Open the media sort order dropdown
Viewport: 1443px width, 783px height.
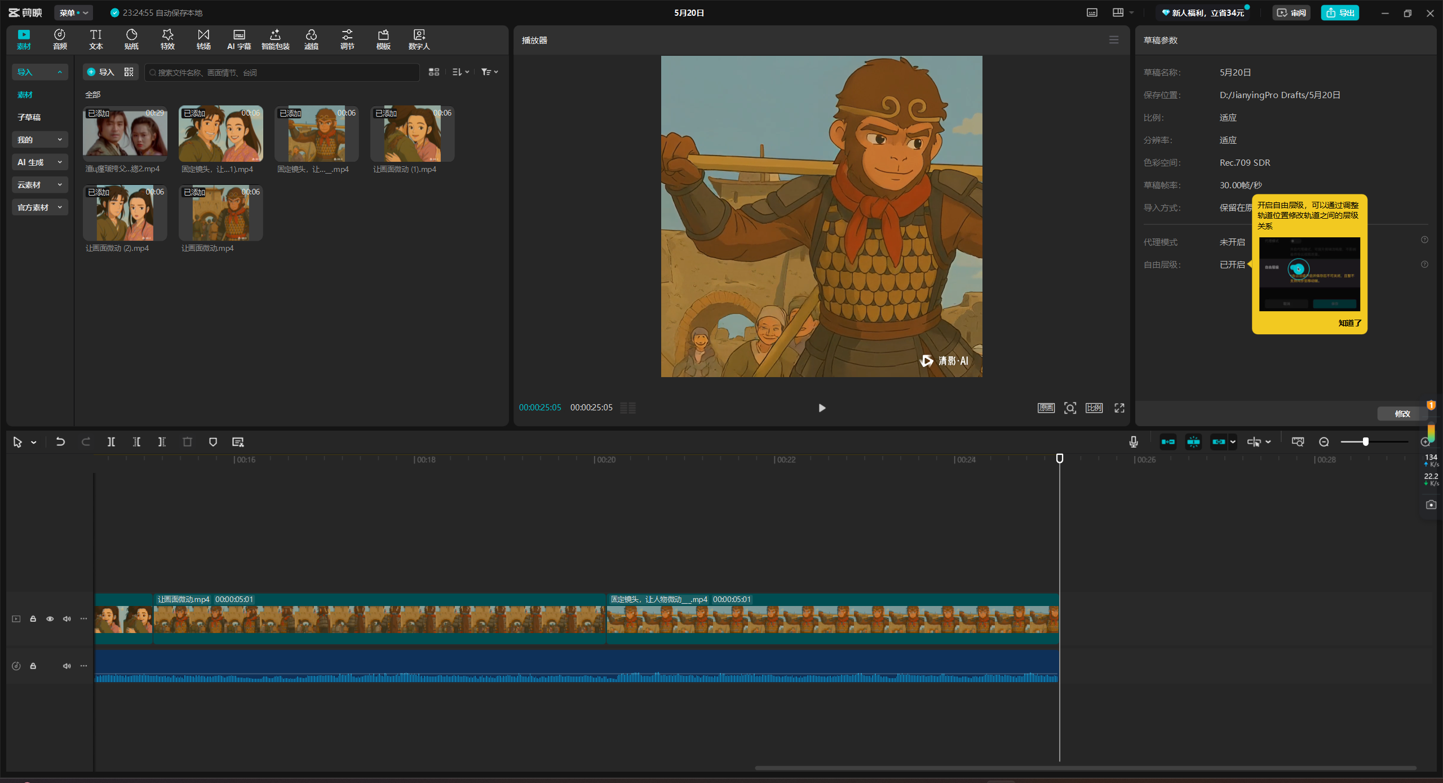(461, 72)
